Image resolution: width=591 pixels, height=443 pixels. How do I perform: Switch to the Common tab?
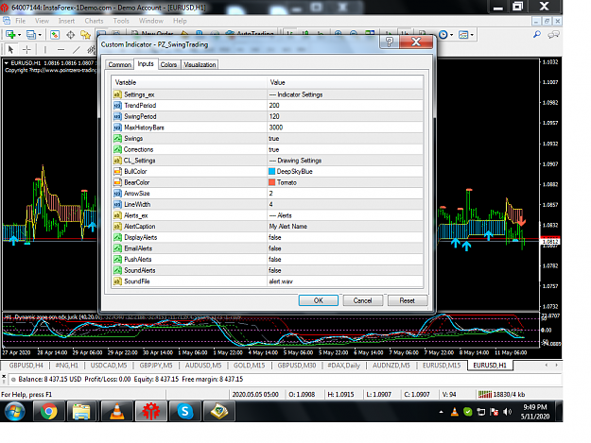[x=119, y=65]
